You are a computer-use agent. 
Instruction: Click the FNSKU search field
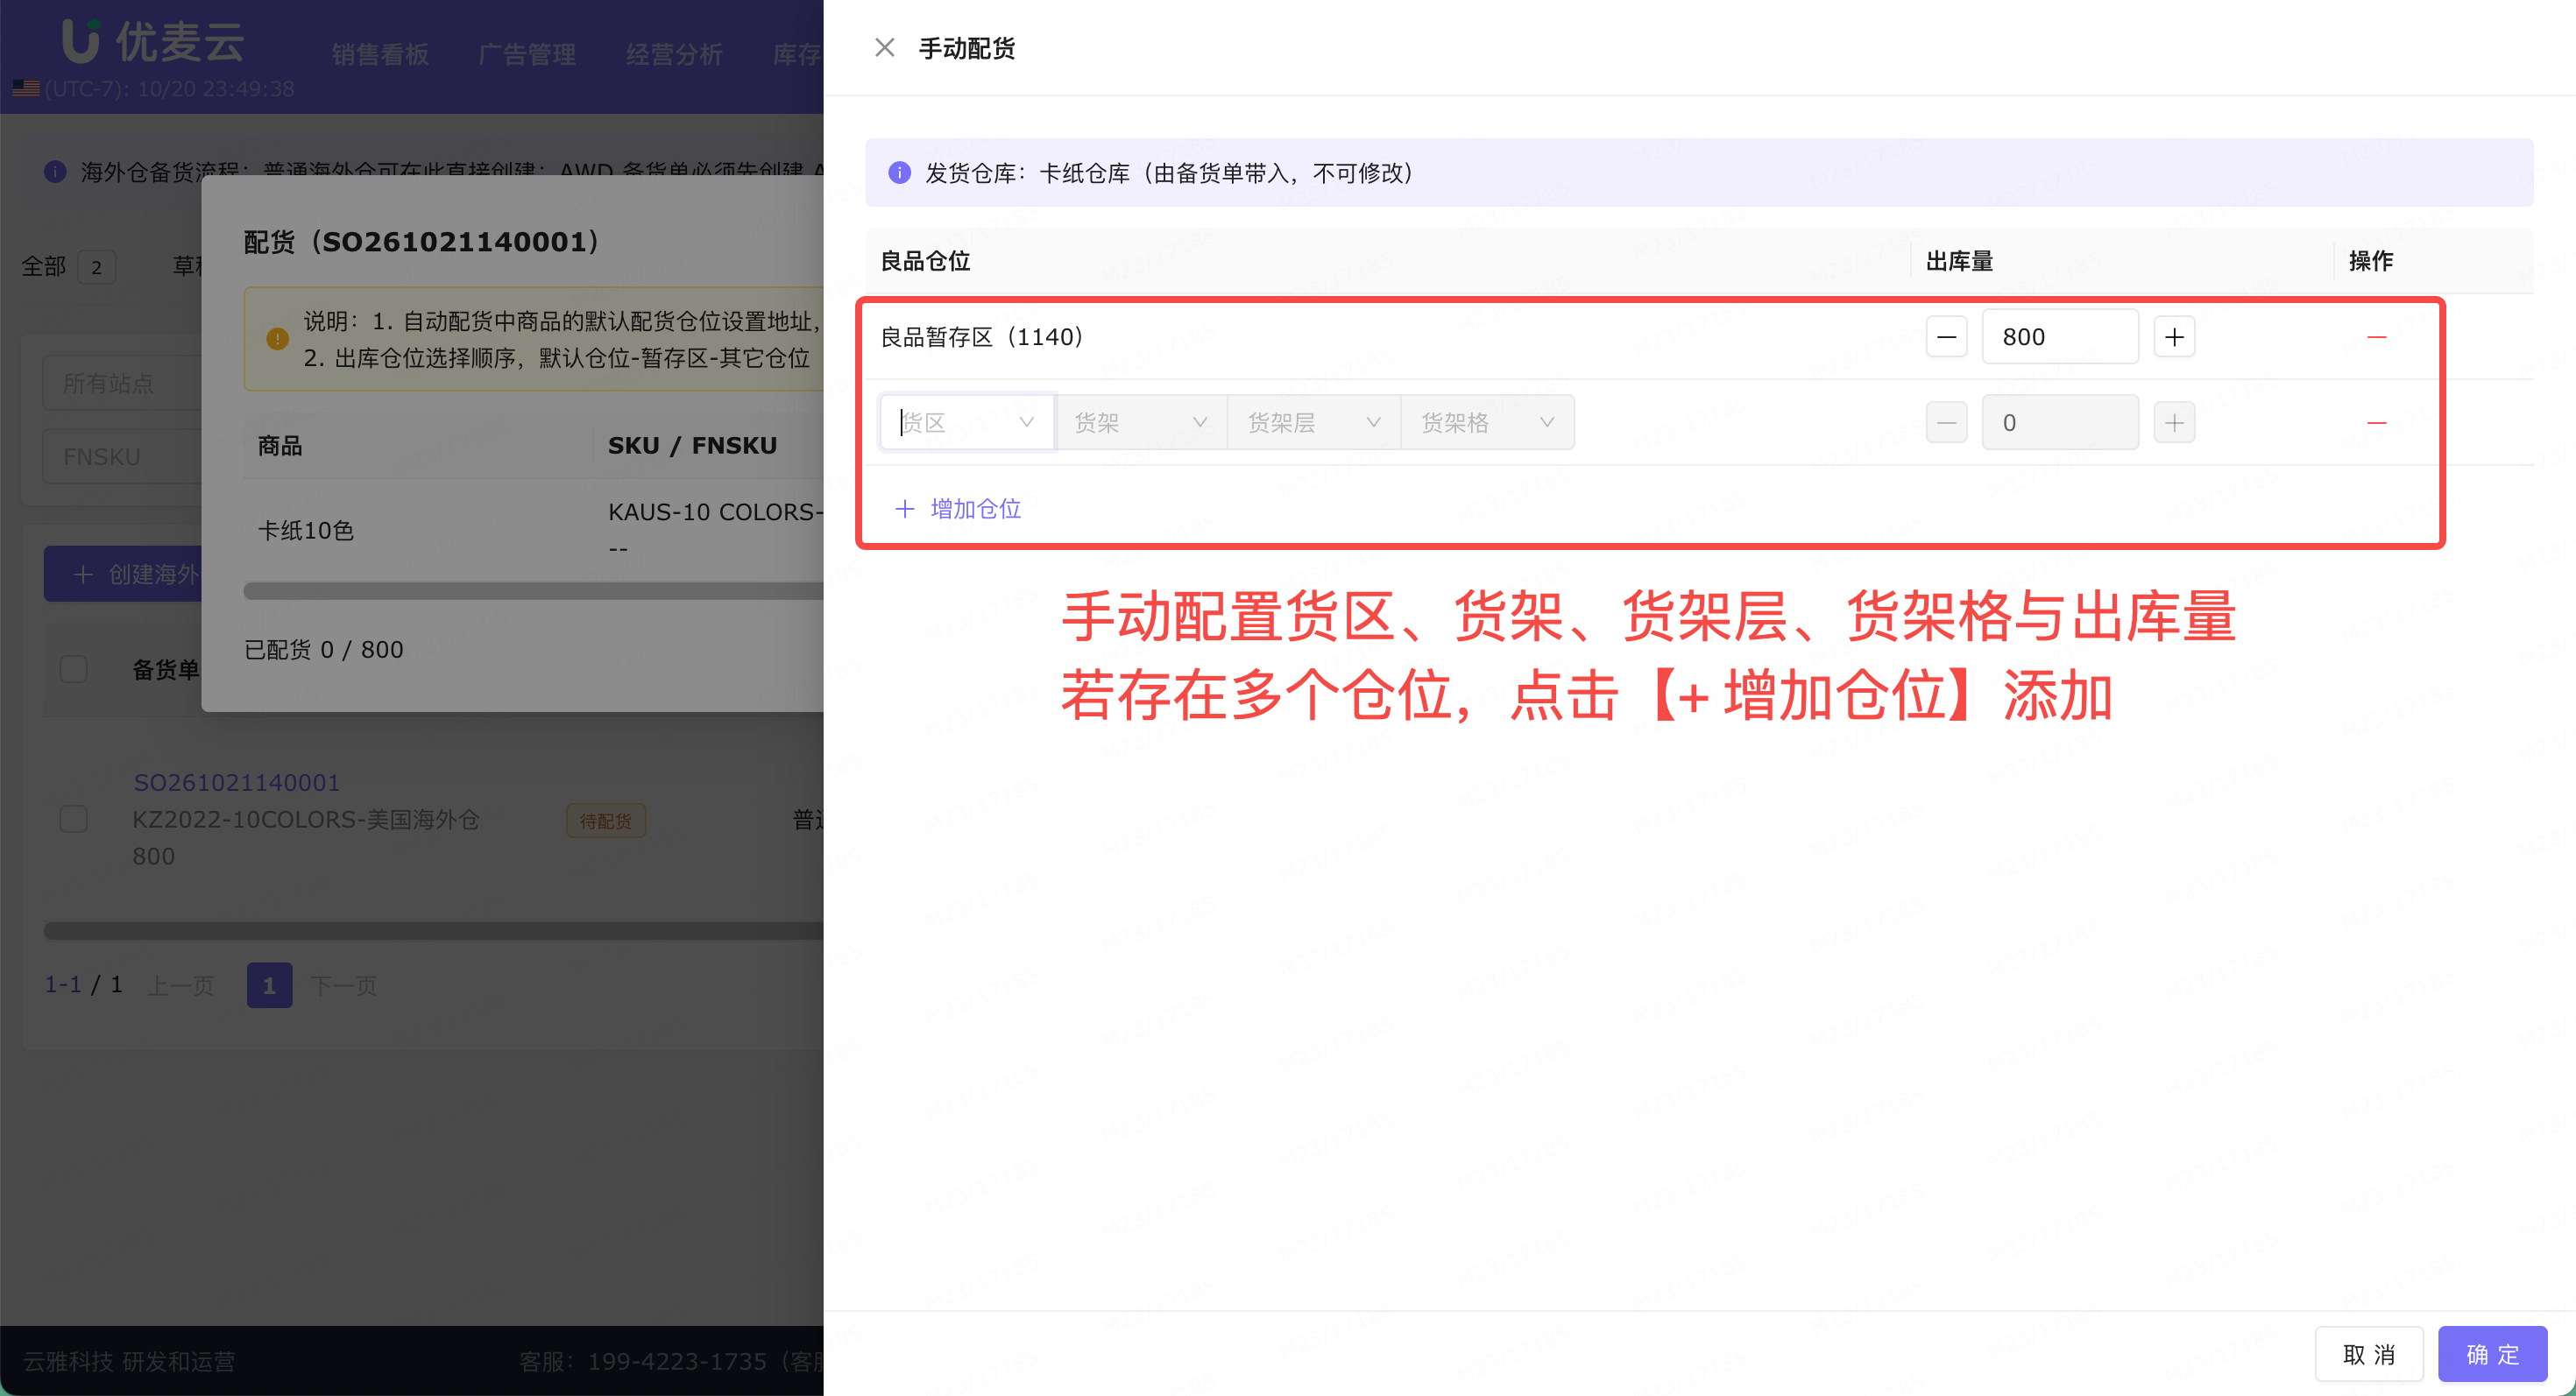click(122, 456)
